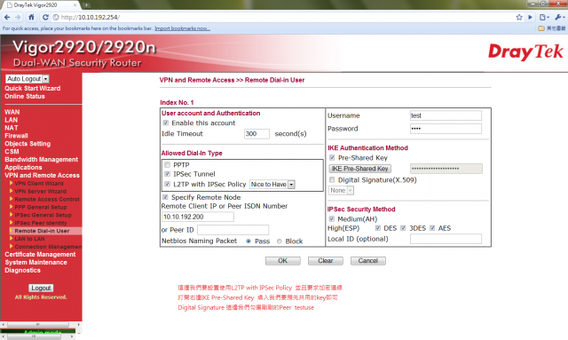
Task: Click the Idle Timeout field
Action: point(256,134)
